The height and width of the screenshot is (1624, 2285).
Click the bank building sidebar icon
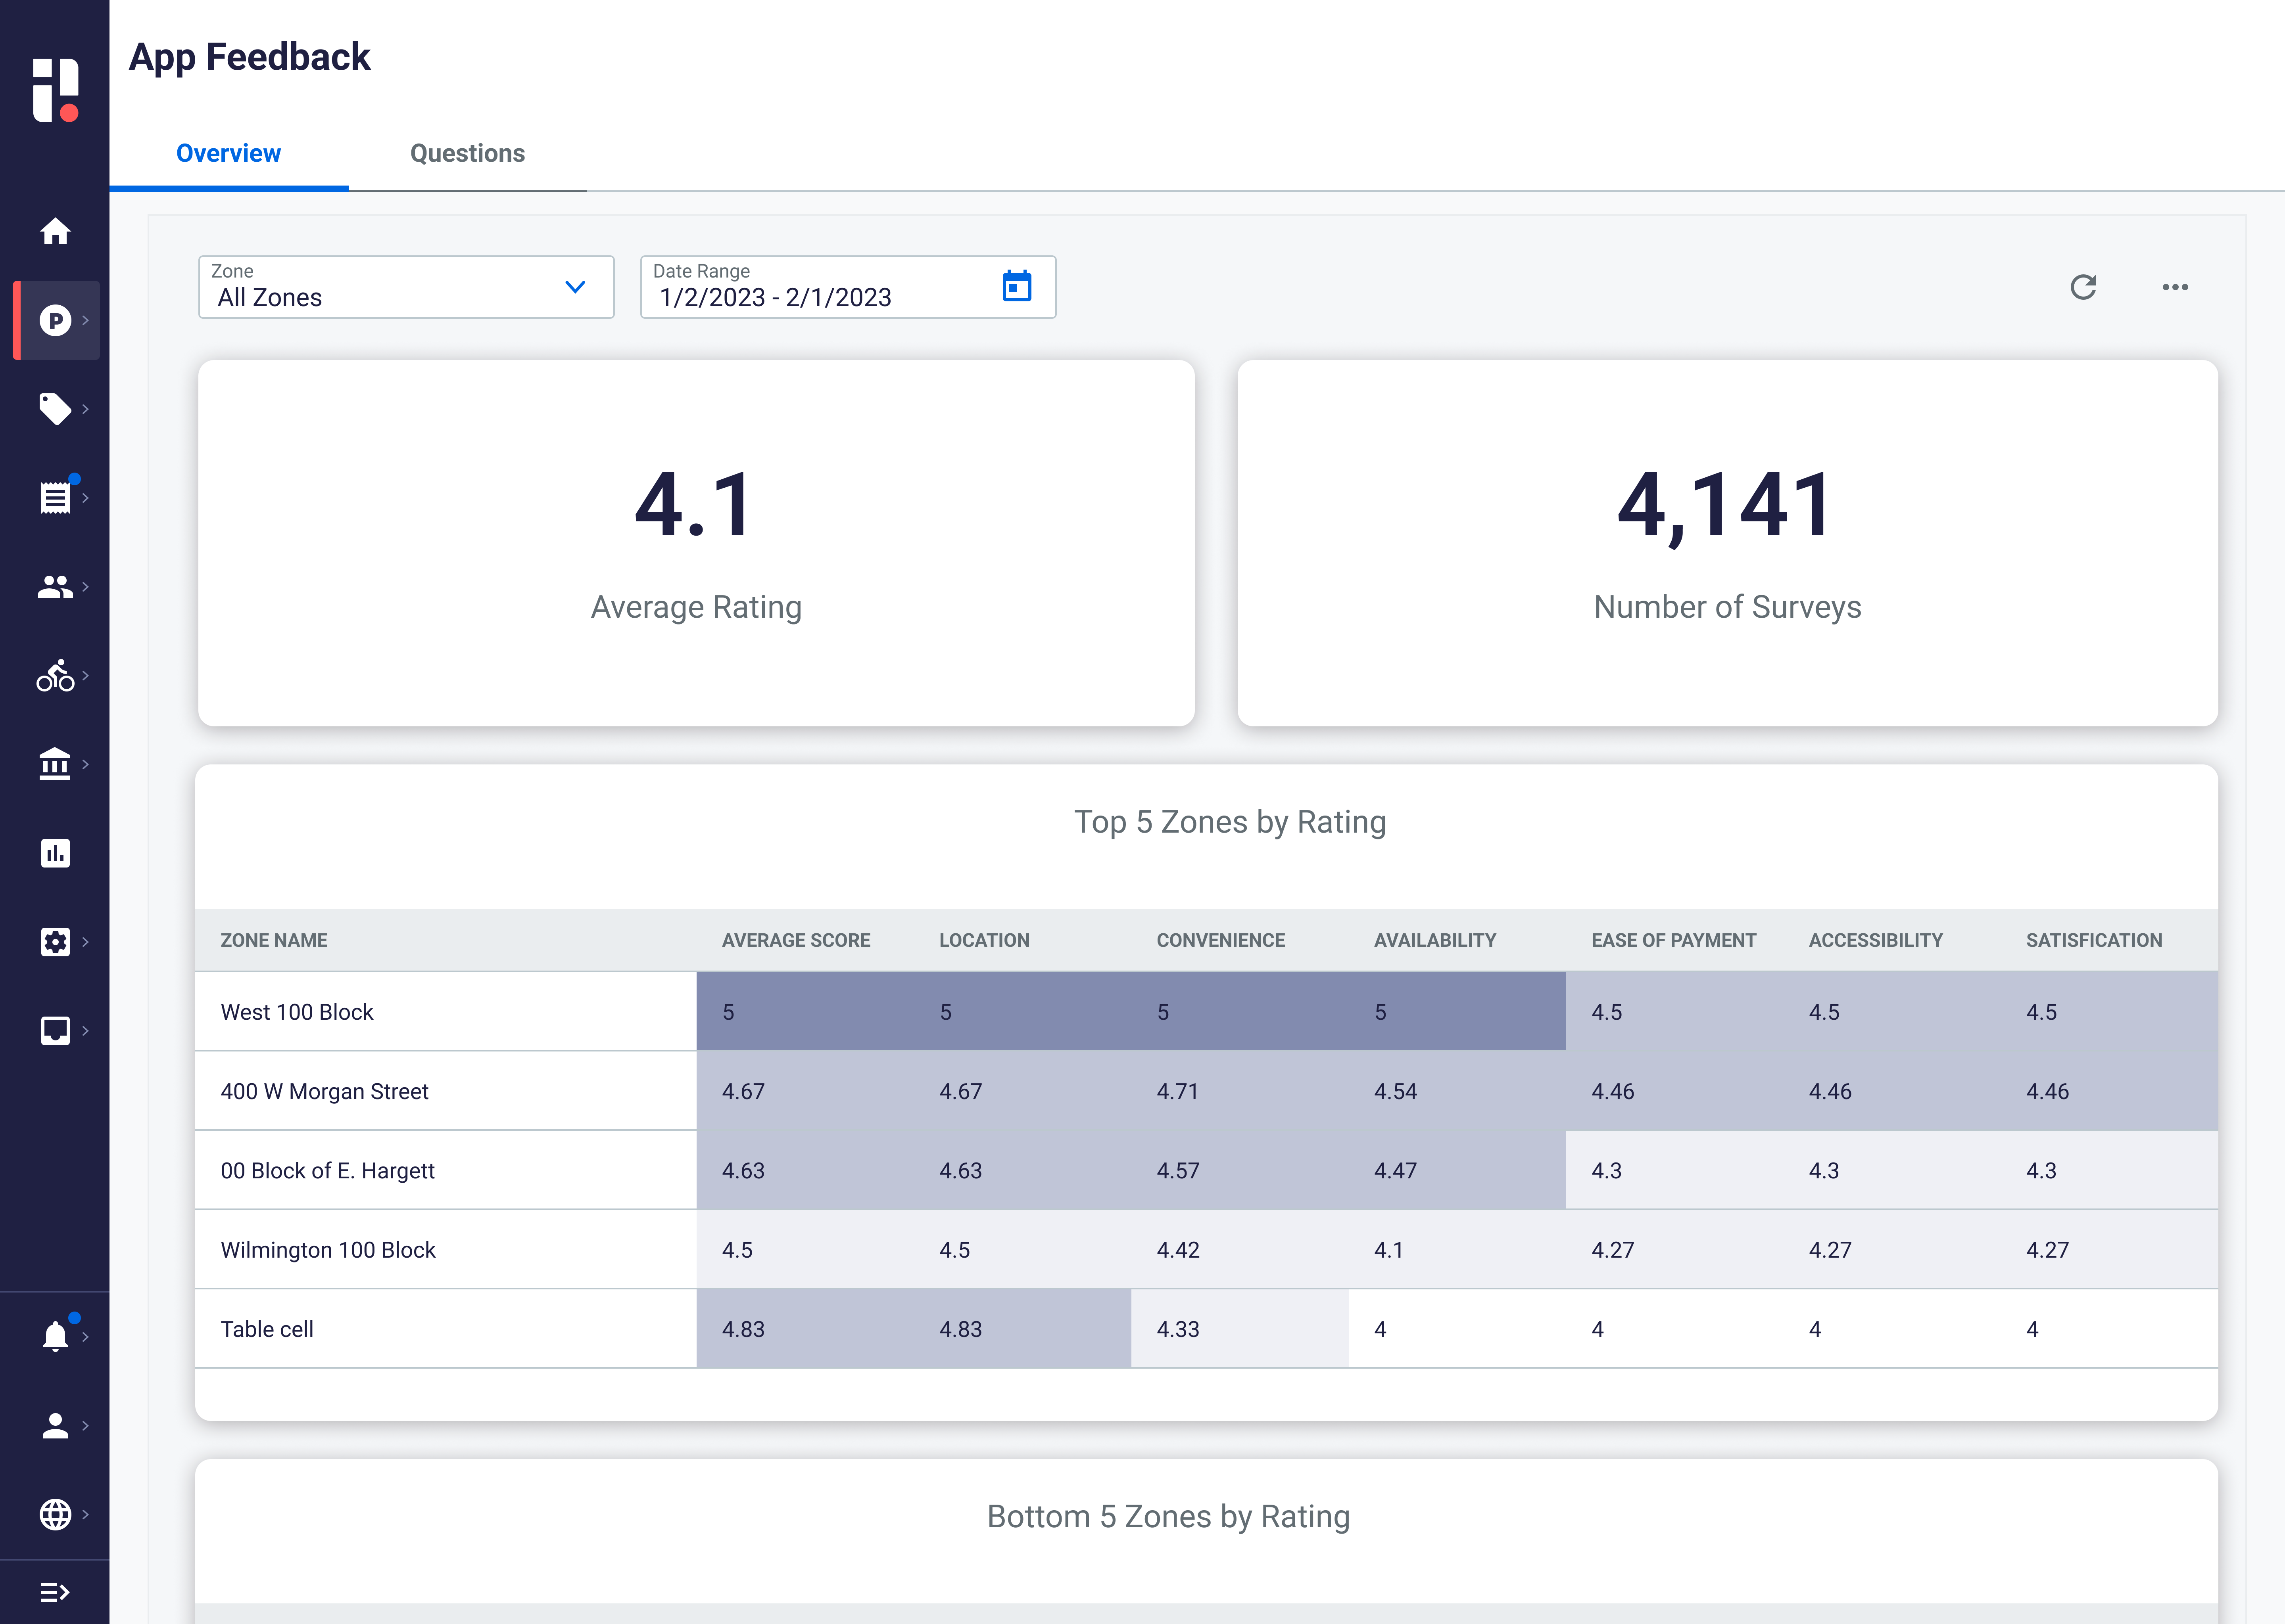[x=55, y=764]
